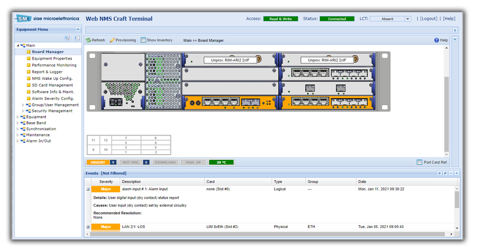Click the first Unprov. RIM-ARI2 2xIF card label
Screen dimensions: 479x251
click(230, 60)
